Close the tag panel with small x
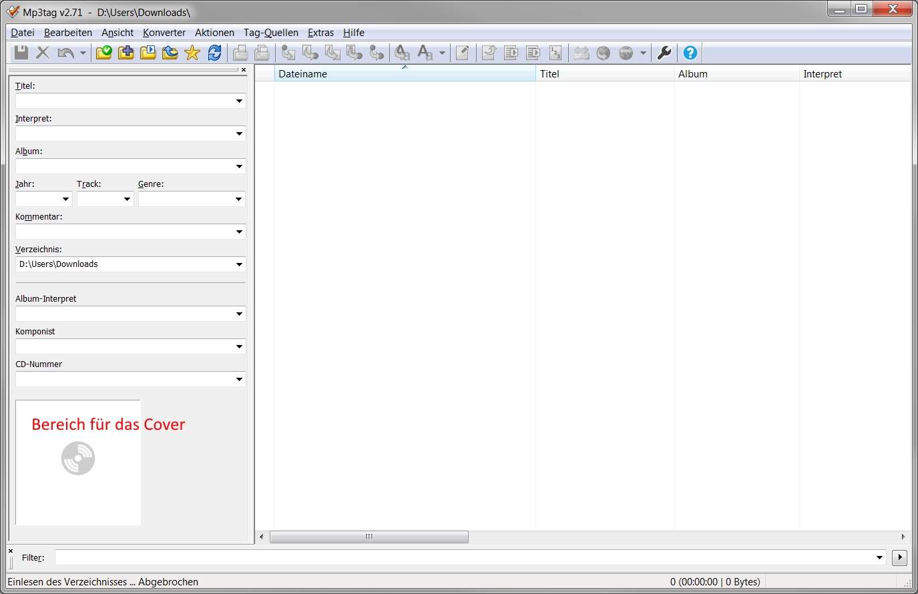Viewport: 918px width, 594px height. [x=244, y=69]
